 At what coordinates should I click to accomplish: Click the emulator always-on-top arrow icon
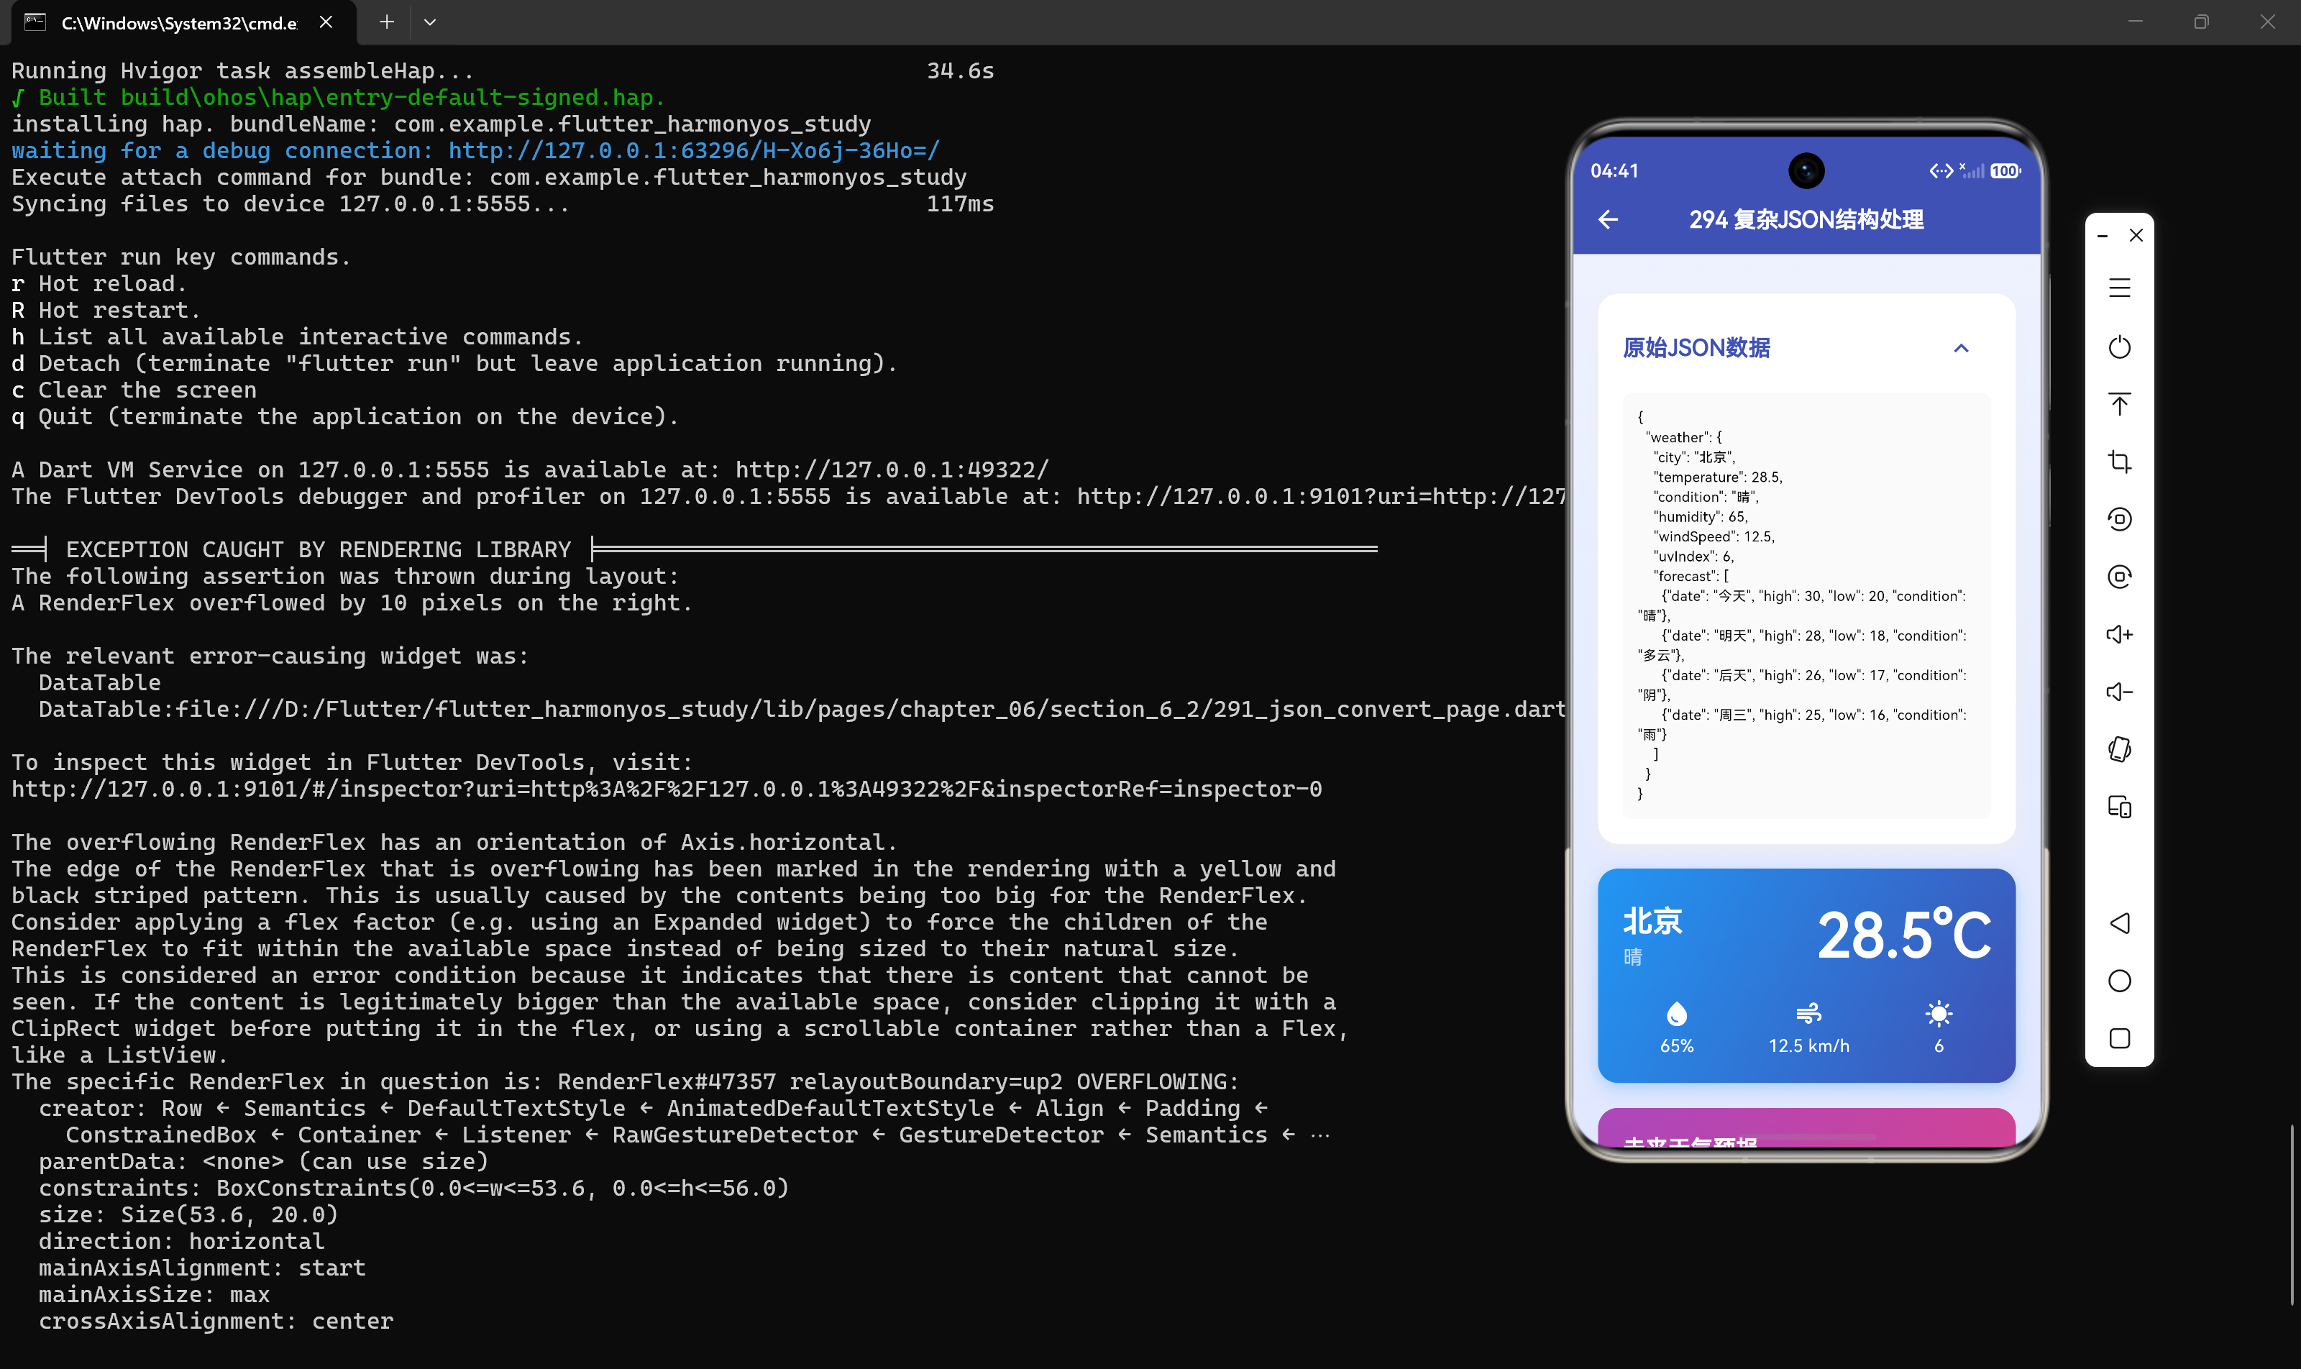pyautogui.click(x=2119, y=404)
